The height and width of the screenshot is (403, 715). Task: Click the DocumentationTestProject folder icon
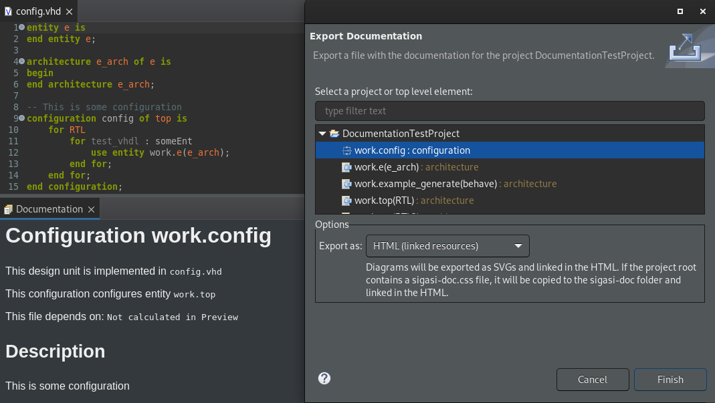[x=334, y=134]
